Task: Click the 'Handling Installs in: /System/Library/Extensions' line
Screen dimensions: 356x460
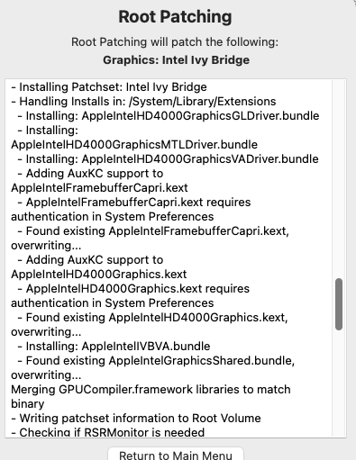Action: (x=143, y=102)
